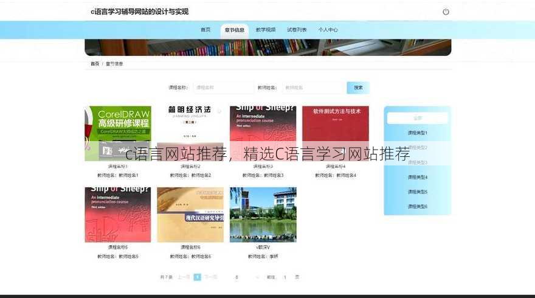Filter by 课程类型4
The width and height of the screenshot is (535, 298).
click(x=417, y=177)
